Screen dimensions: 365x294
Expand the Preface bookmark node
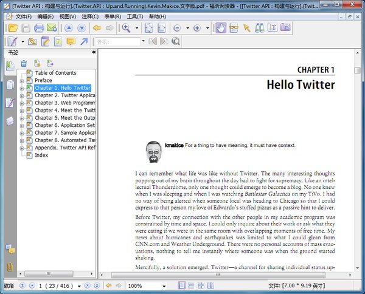(x=22, y=81)
